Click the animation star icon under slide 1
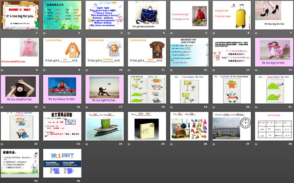294x183 pixels. 3,33
